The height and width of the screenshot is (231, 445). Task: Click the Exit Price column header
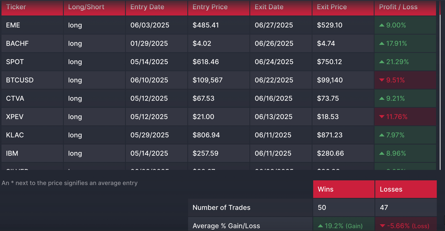[x=331, y=7]
